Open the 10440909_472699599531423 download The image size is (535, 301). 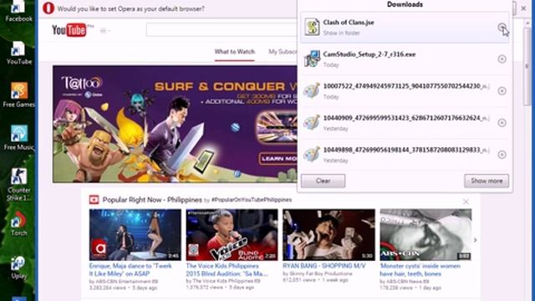point(406,118)
